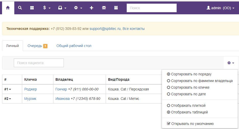The height and width of the screenshot is (129, 239).
Task: Click the plus add icon in navbar
Action: (x=91, y=8)
